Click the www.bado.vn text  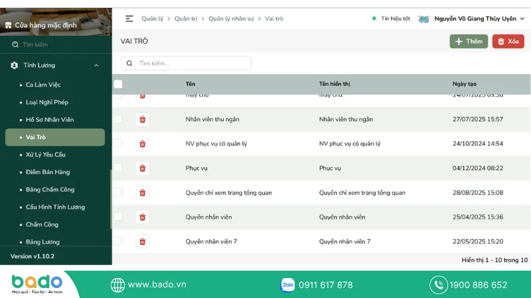tap(157, 285)
